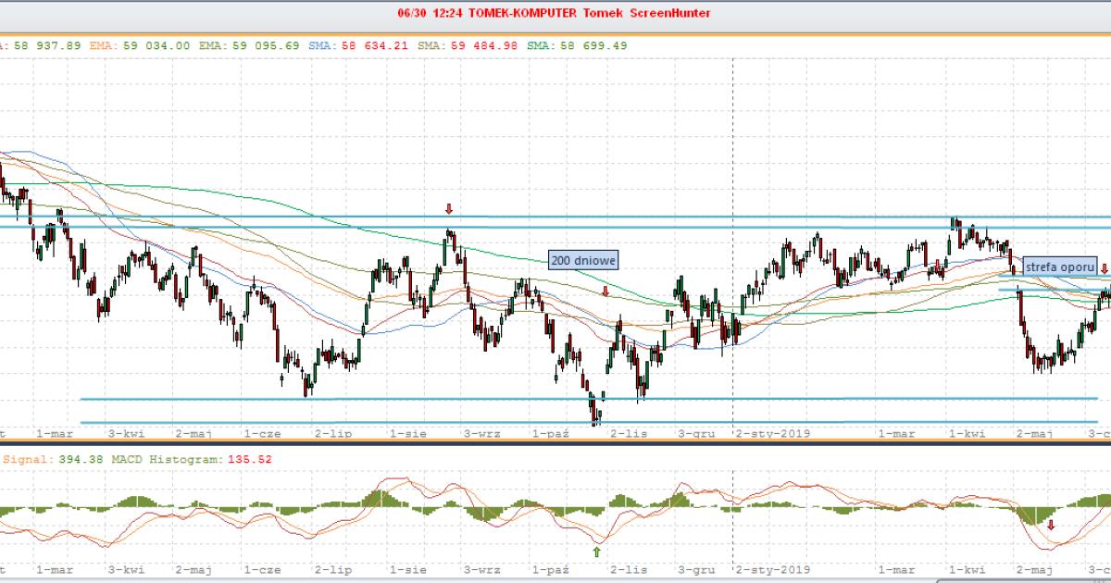Click the 2-sty-2019 date on the price axis
Image resolution: width=1111 pixels, height=583 pixels.
(x=773, y=433)
